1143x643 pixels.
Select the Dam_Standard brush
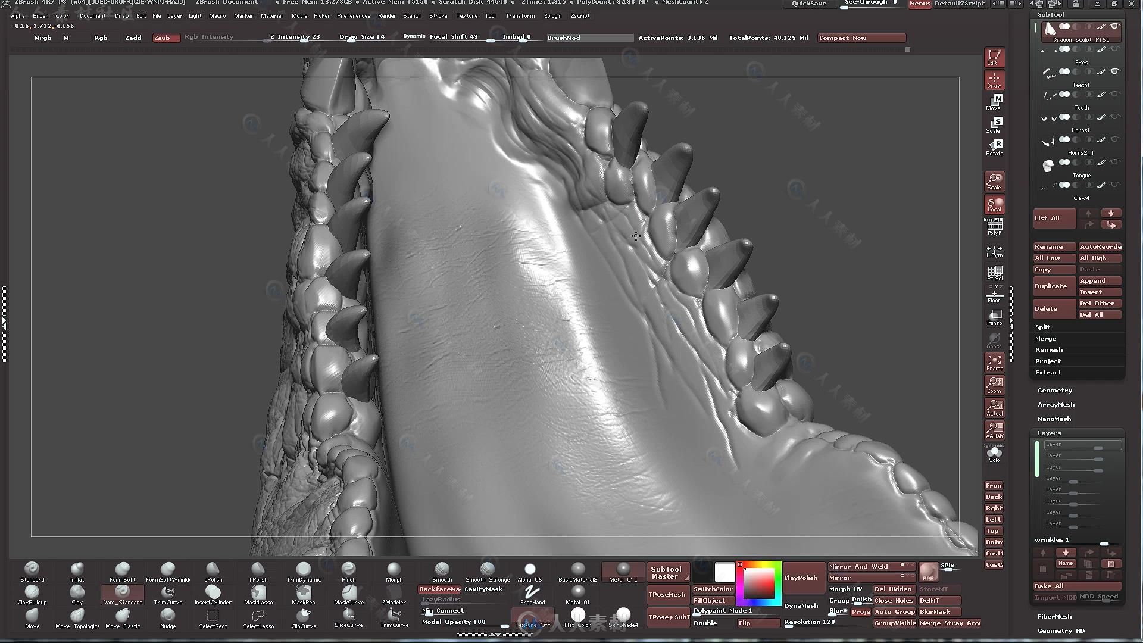pos(123,594)
